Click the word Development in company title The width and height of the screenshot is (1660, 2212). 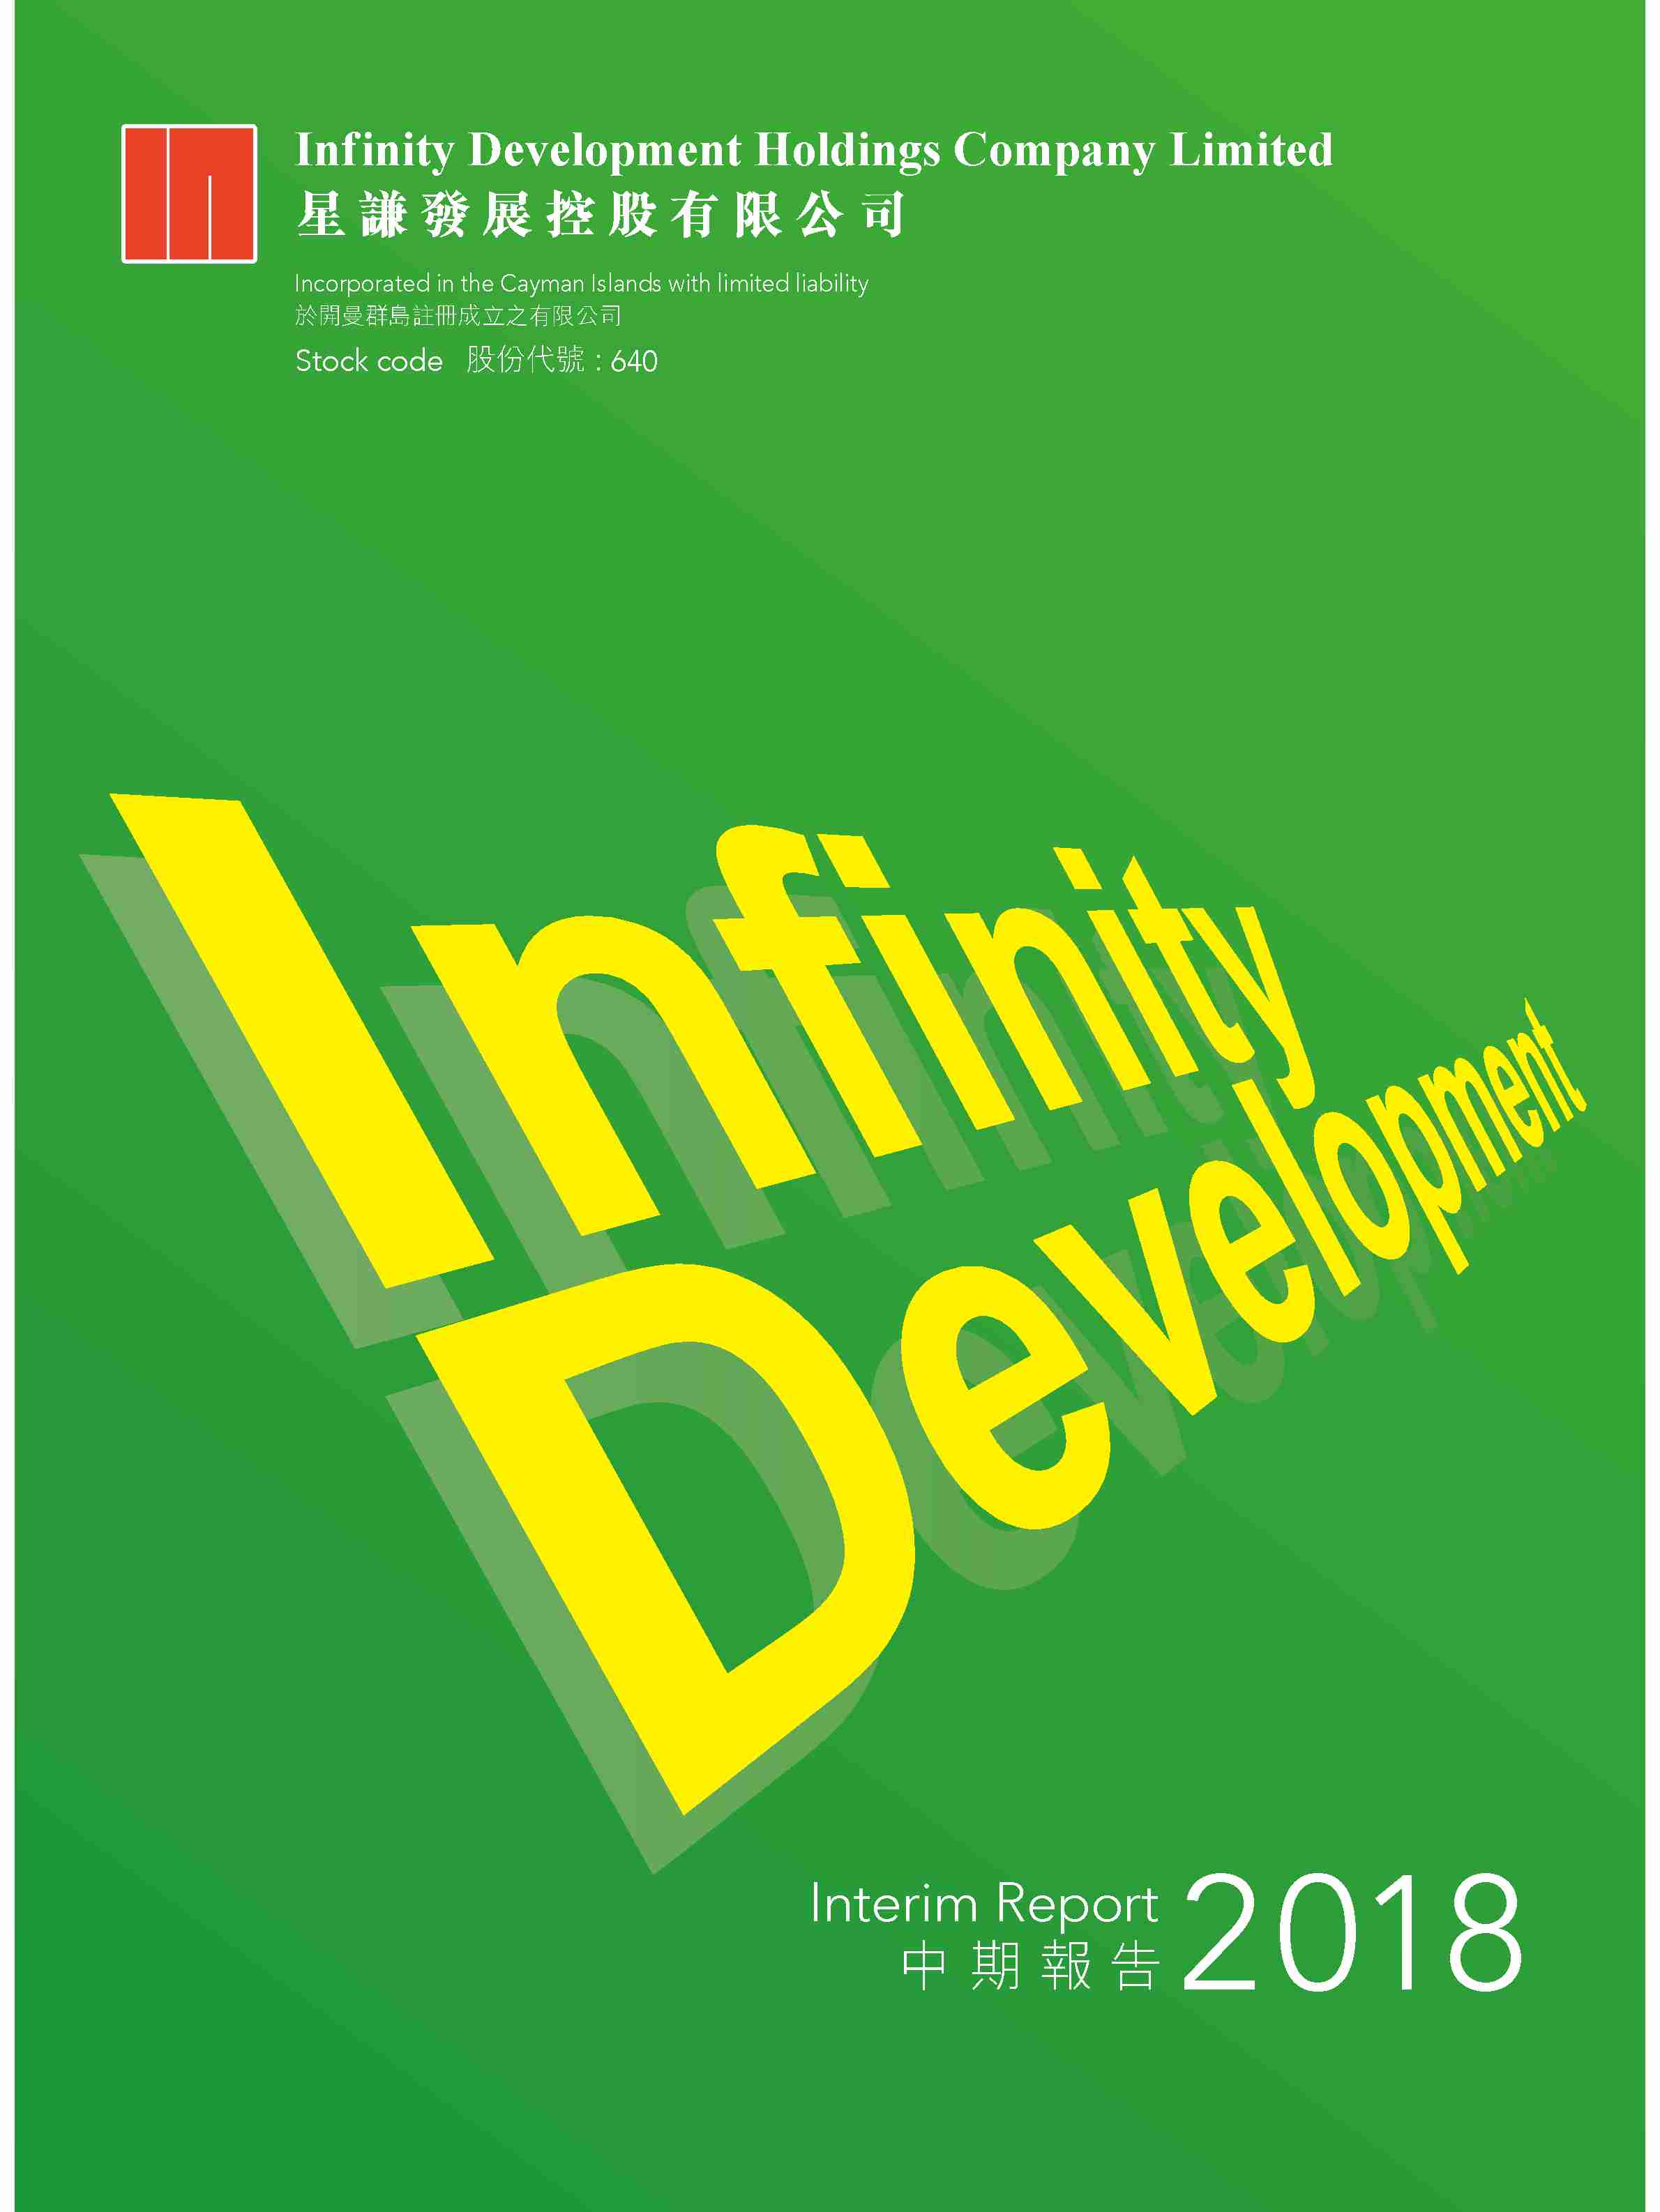605,151
